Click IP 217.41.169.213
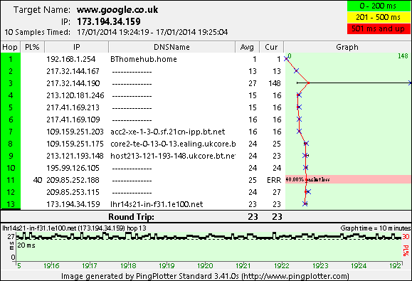The height and width of the screenshot is (281, 412). click(x=73, y=107)
